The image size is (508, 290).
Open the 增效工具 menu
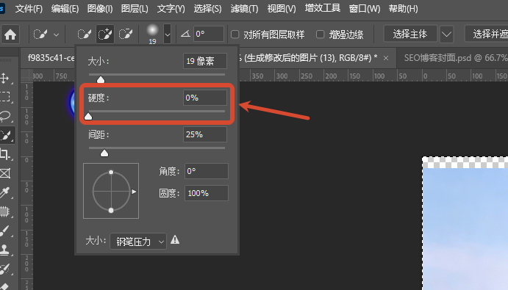(322, 8)
